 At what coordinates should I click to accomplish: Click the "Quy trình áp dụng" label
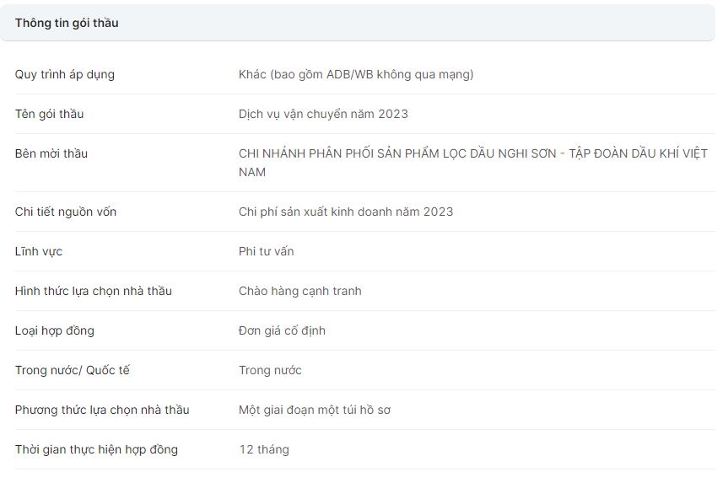[x=65, y=74]
